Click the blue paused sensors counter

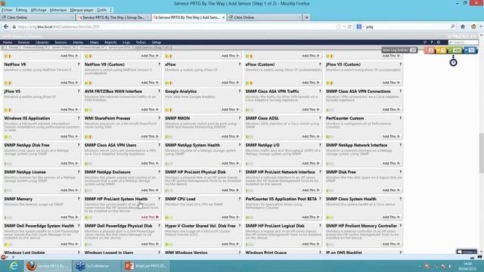(x=470, y=51)
